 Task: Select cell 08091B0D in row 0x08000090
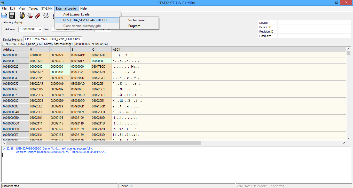[x=101, y=106]
